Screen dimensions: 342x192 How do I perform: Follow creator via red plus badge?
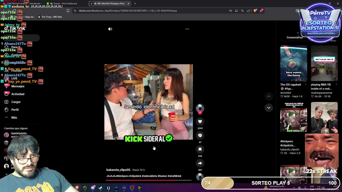[x=200, y=113]
